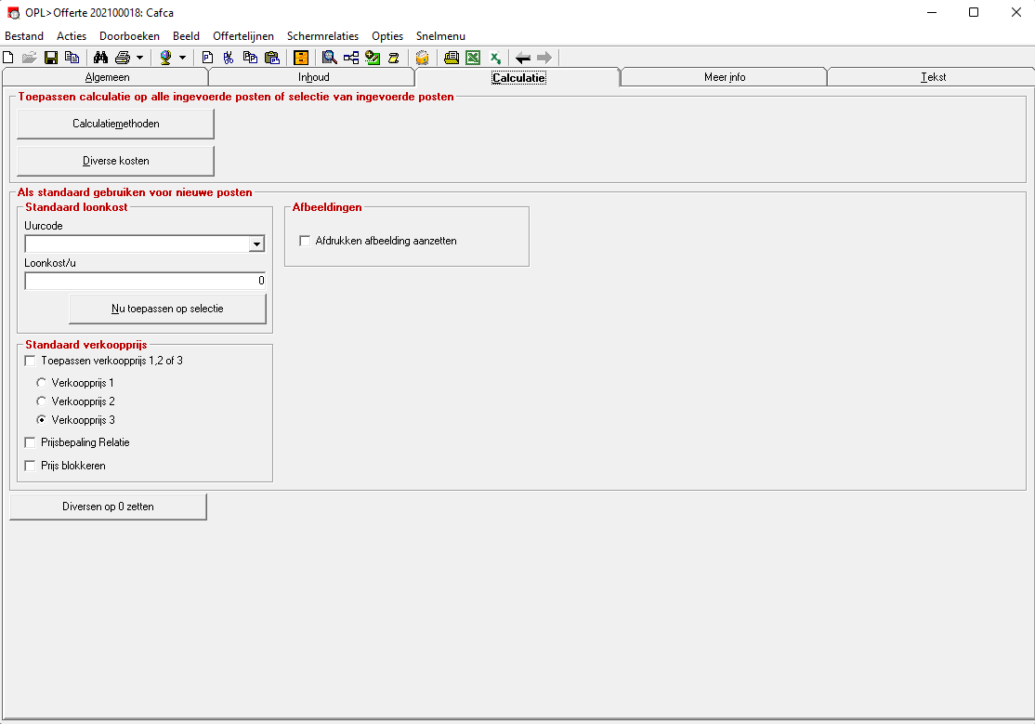Click the green plus note icon
The width and height of the screenshot is (1035, 724).
[x=373, y=58]
